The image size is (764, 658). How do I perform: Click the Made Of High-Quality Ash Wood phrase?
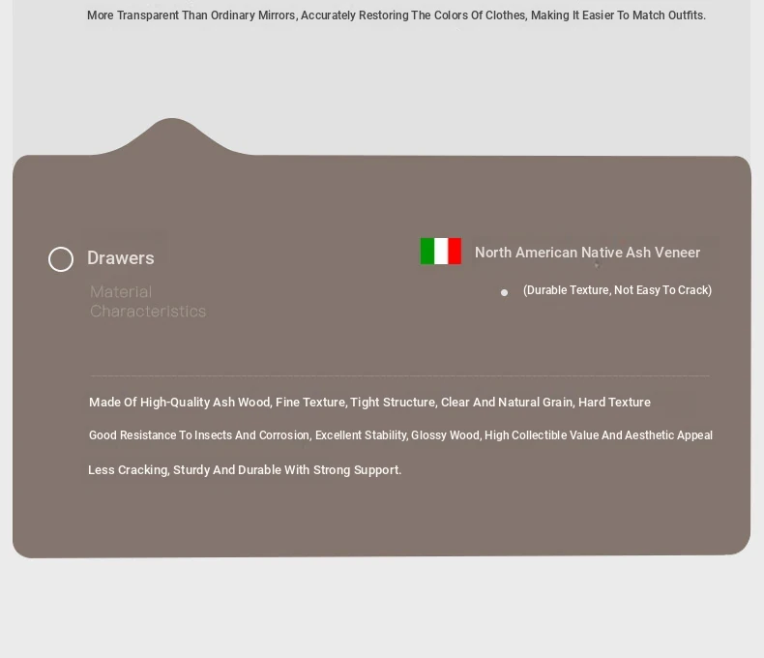point(180,403)
